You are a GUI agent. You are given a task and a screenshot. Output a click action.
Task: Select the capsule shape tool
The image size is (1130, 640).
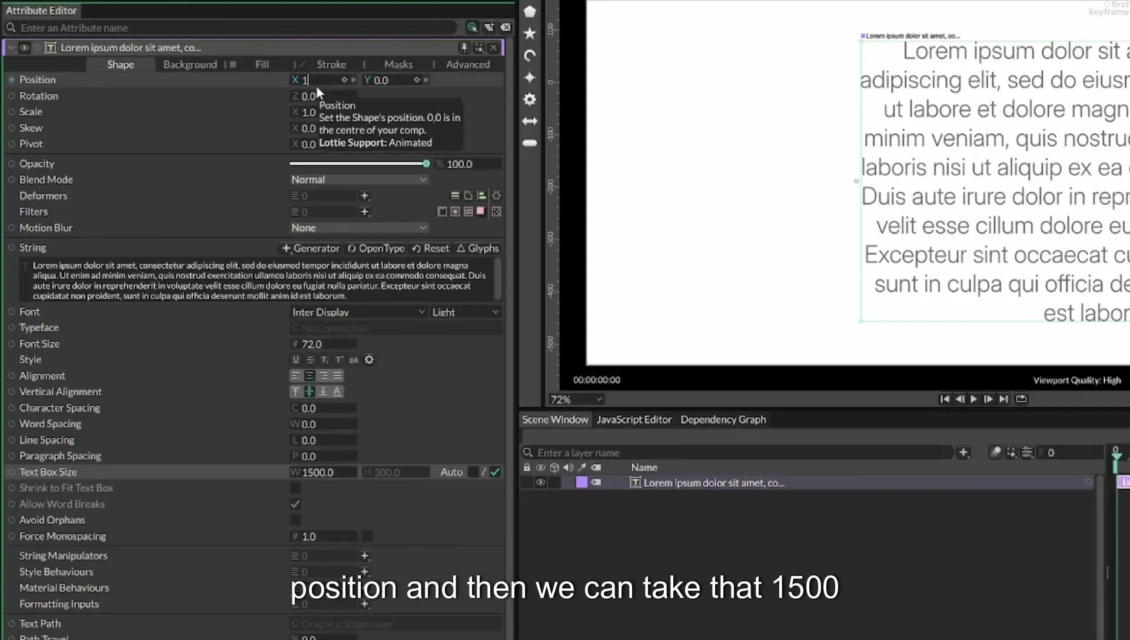coord(530,143)
